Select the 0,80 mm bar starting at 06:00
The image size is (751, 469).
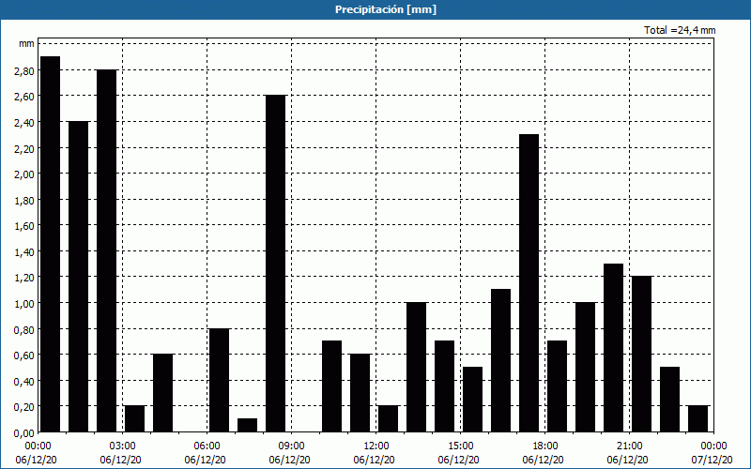pos(219,381)
